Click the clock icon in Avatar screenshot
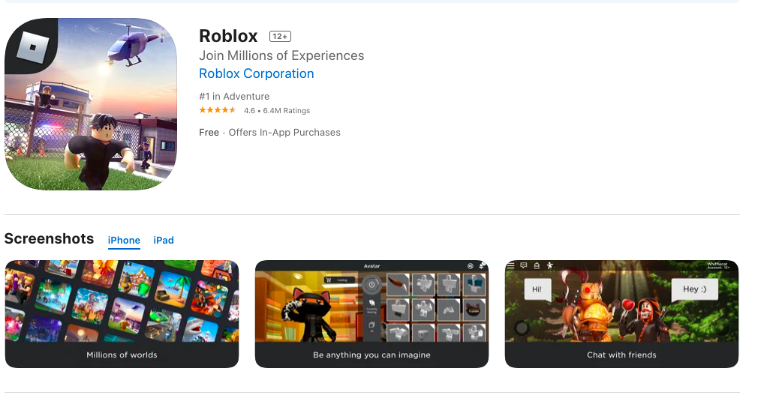 (371, 285)
